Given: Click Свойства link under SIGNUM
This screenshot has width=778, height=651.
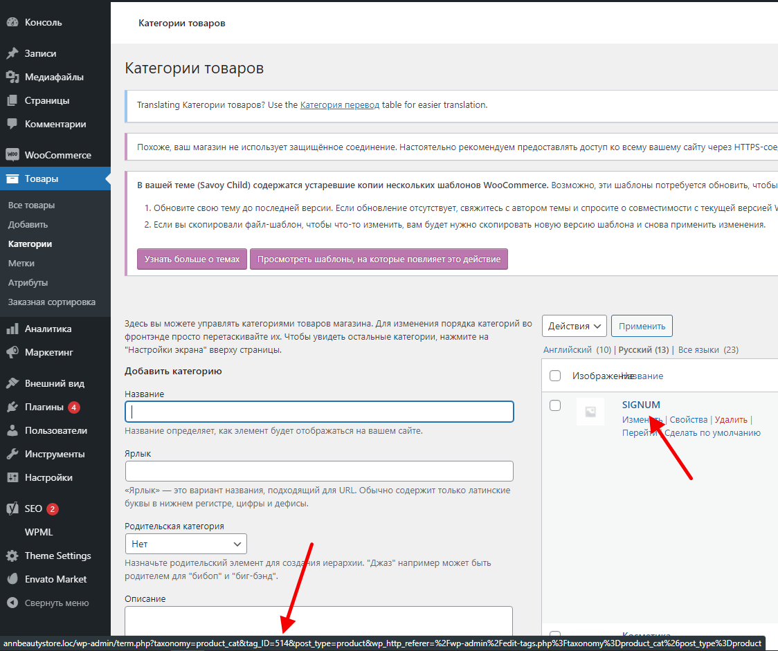Looking at the screenshot, I should (689, 419).
